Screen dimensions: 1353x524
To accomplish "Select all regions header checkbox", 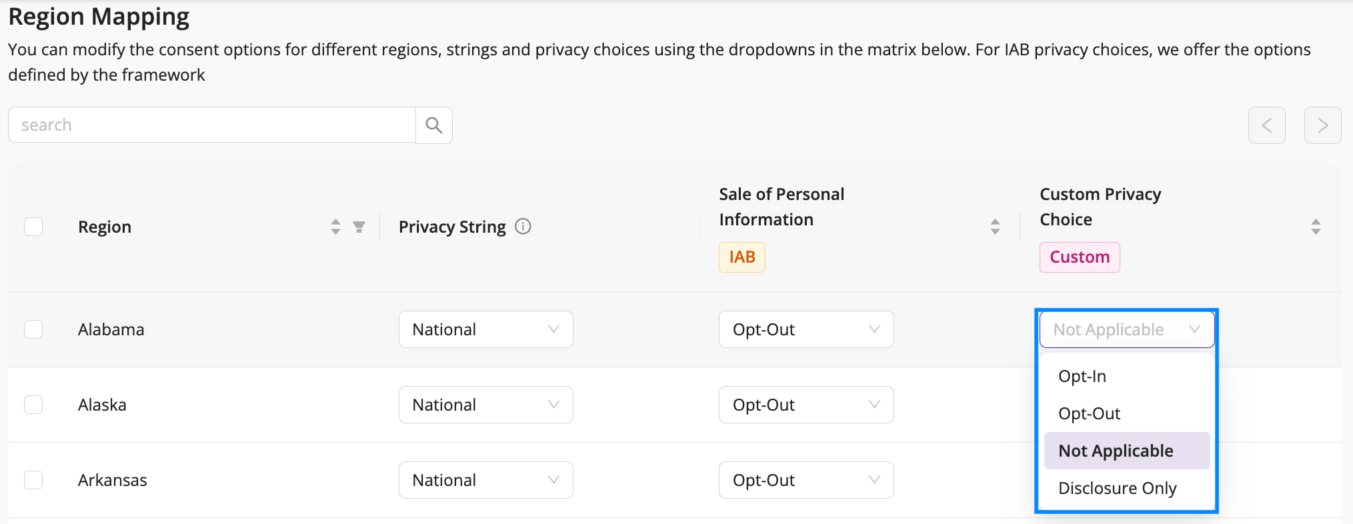I will tap(33, 227).
